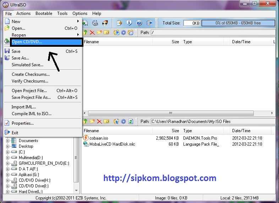Viewport: 279px width, 203px height.
Task: Click the Burn CD/DVD Image toolbar icon
Action: click(x=105, y=23)
